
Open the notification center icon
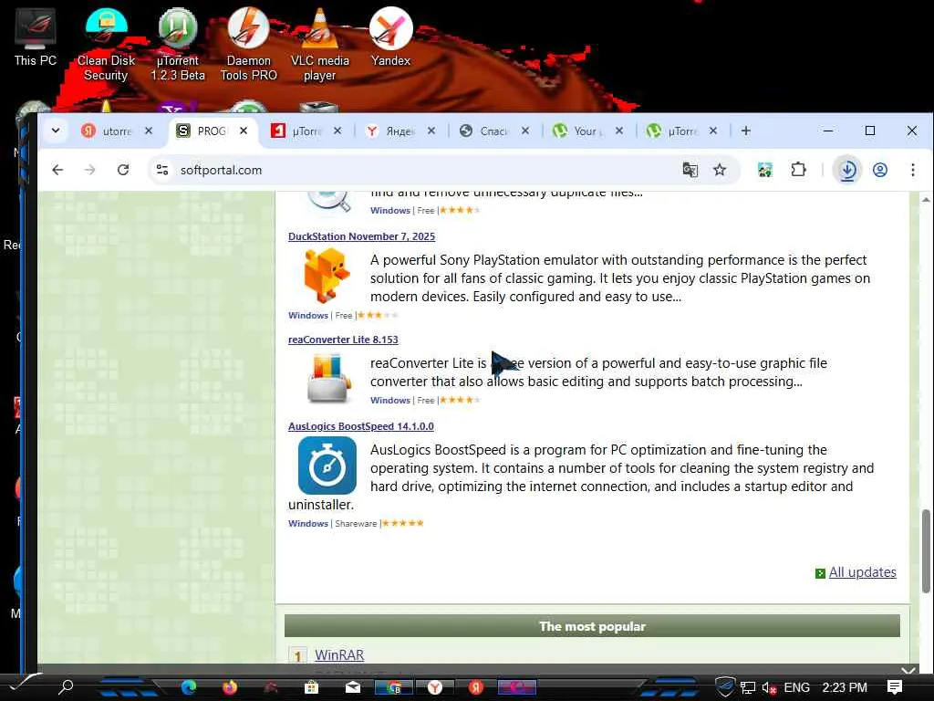point(895,687)
